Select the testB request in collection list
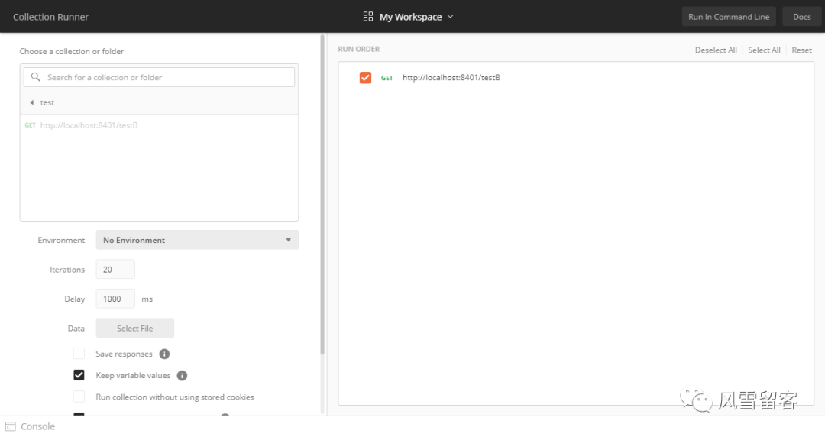Screen dimensions: 825x437 coord(159,125)
